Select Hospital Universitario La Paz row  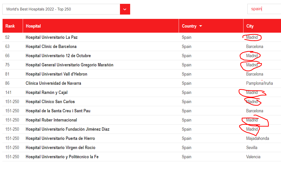pos(52,37)
